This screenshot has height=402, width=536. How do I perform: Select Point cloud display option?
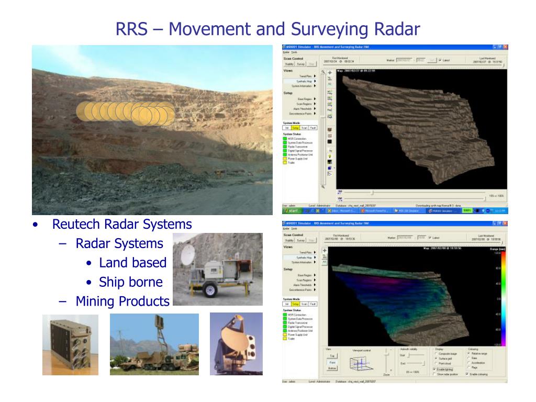coord(436,363)
